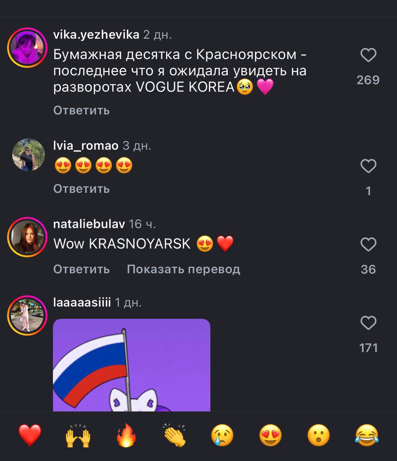Show translation of nataliebulav's comment

(x=183, y=269)
